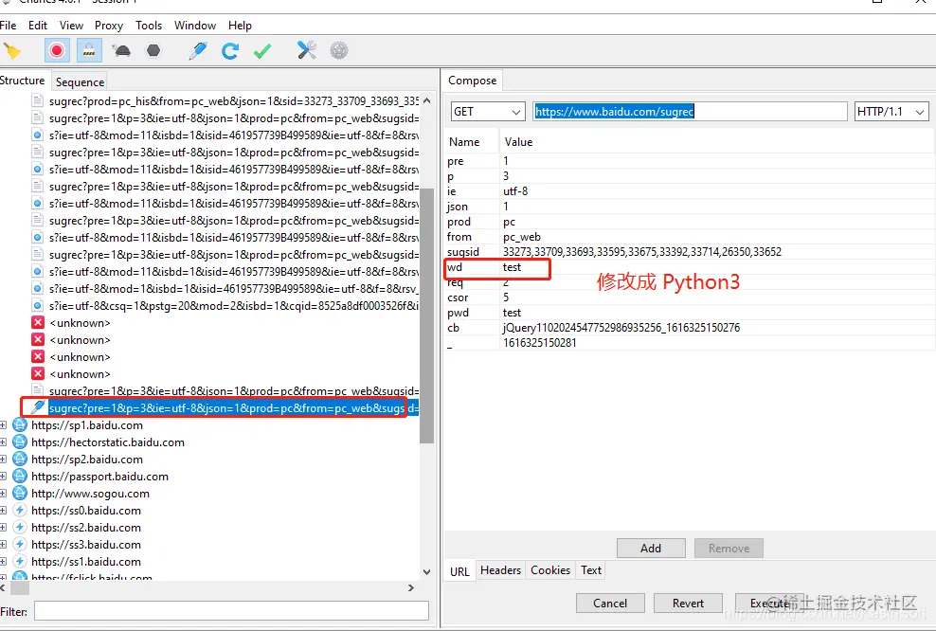Open the HTTP/1.1 version dropdown
Image resolution: width=936 pixels, height=631 pixels.
pyautogui.click(x=891, y=112)
